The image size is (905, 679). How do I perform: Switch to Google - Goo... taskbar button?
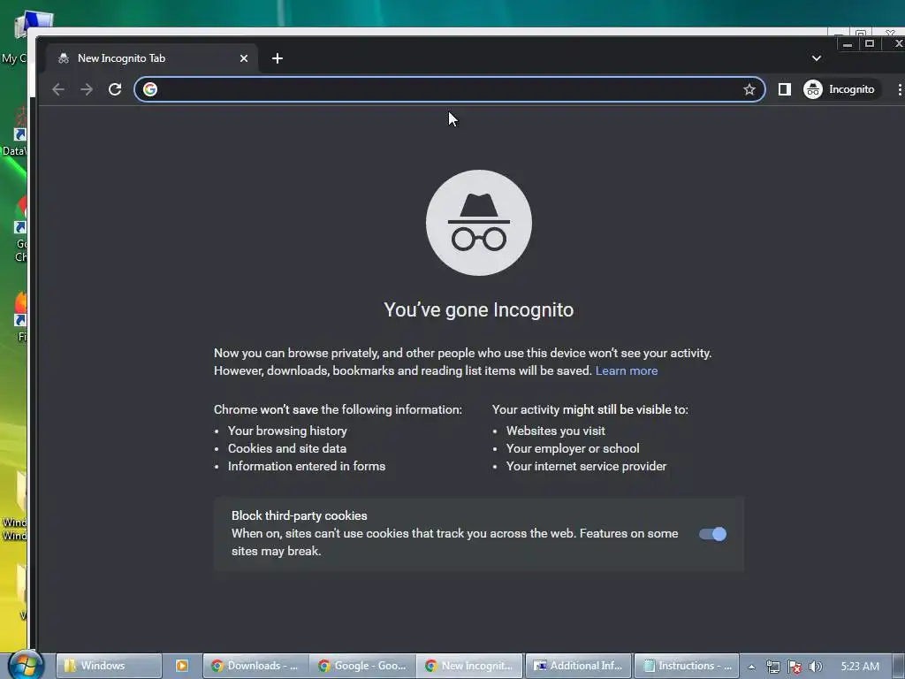pyautogui.click(x=362, y=666)
